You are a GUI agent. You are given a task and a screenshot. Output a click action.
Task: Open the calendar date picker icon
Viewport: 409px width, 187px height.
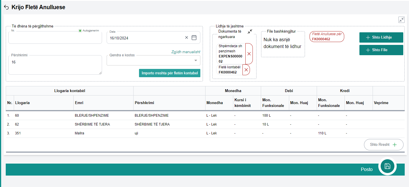point(194,37)
